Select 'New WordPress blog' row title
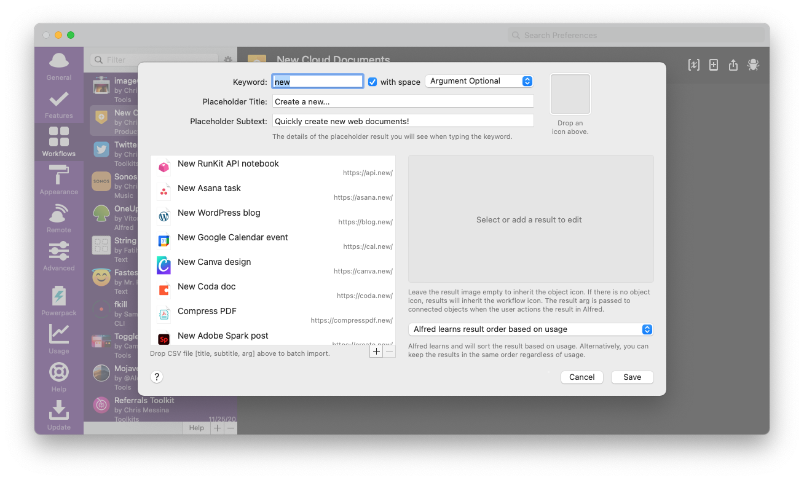804x480 pixels. tap(219, 213)
